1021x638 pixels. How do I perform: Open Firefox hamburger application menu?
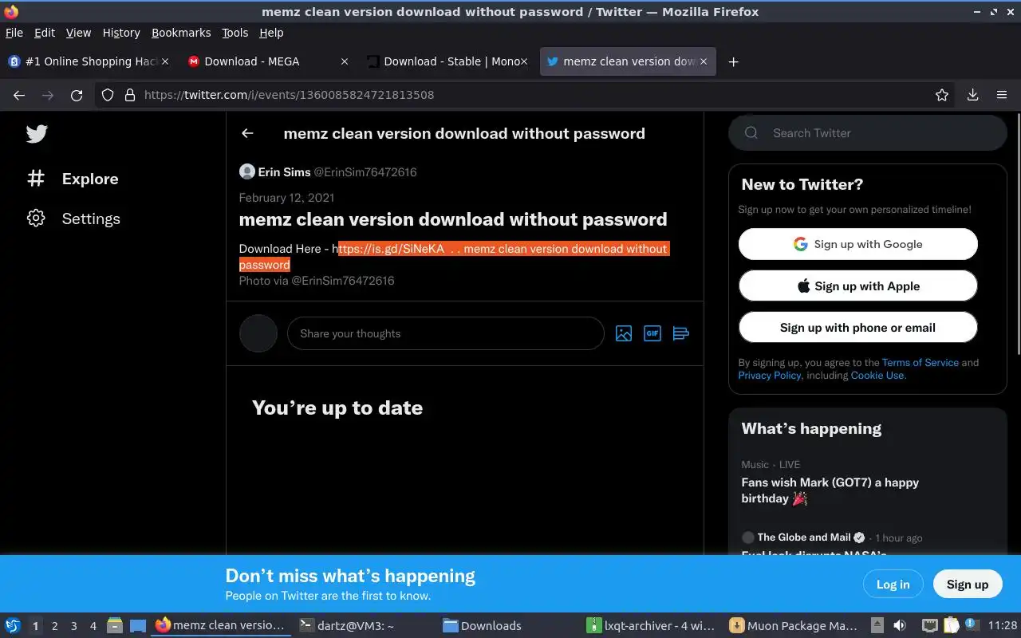(1002, 95)
